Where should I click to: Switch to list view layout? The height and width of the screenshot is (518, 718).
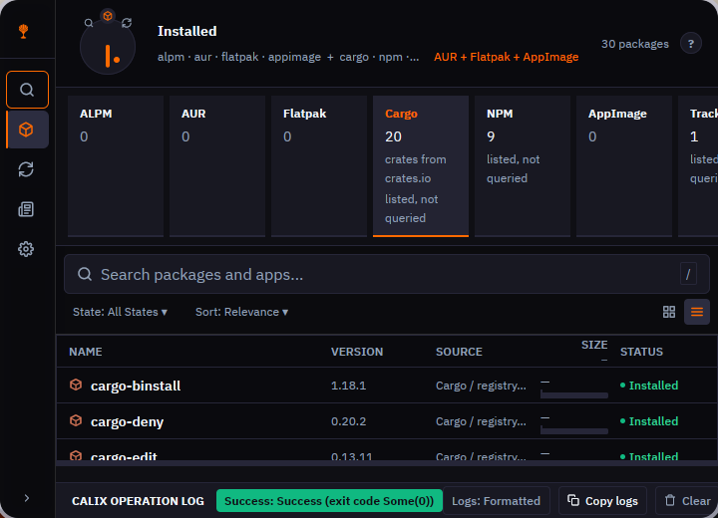697,312
